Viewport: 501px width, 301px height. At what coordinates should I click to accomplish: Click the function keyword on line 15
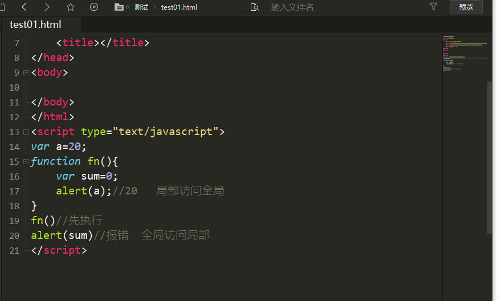(56, 161)
